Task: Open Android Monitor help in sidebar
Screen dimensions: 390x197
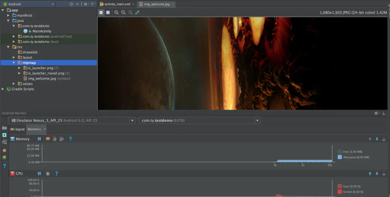Action: point(4,166)
